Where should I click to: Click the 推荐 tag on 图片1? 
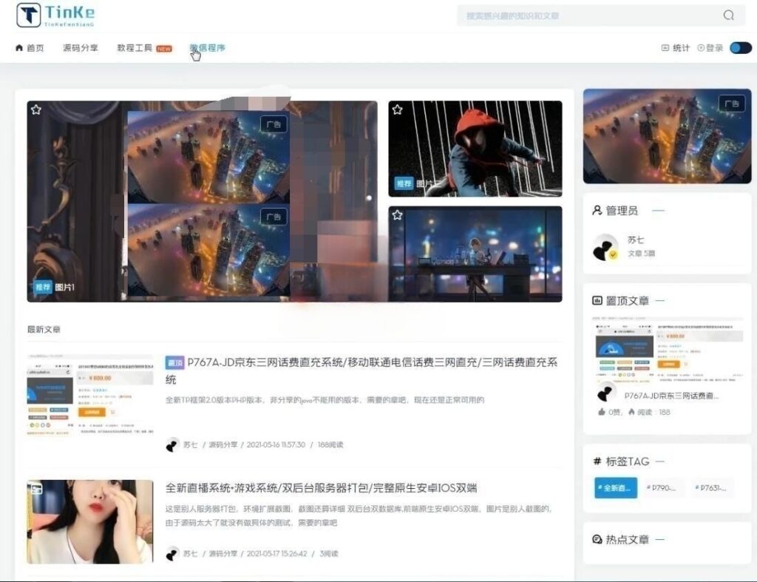pyautogui.click(x=42, y=288)
